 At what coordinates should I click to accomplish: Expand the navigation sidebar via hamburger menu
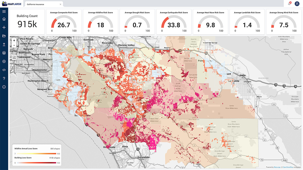coord(4,11)
